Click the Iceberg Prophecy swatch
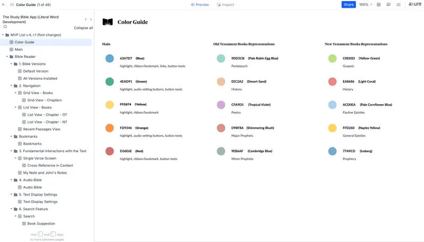 (x=332, y=151)
